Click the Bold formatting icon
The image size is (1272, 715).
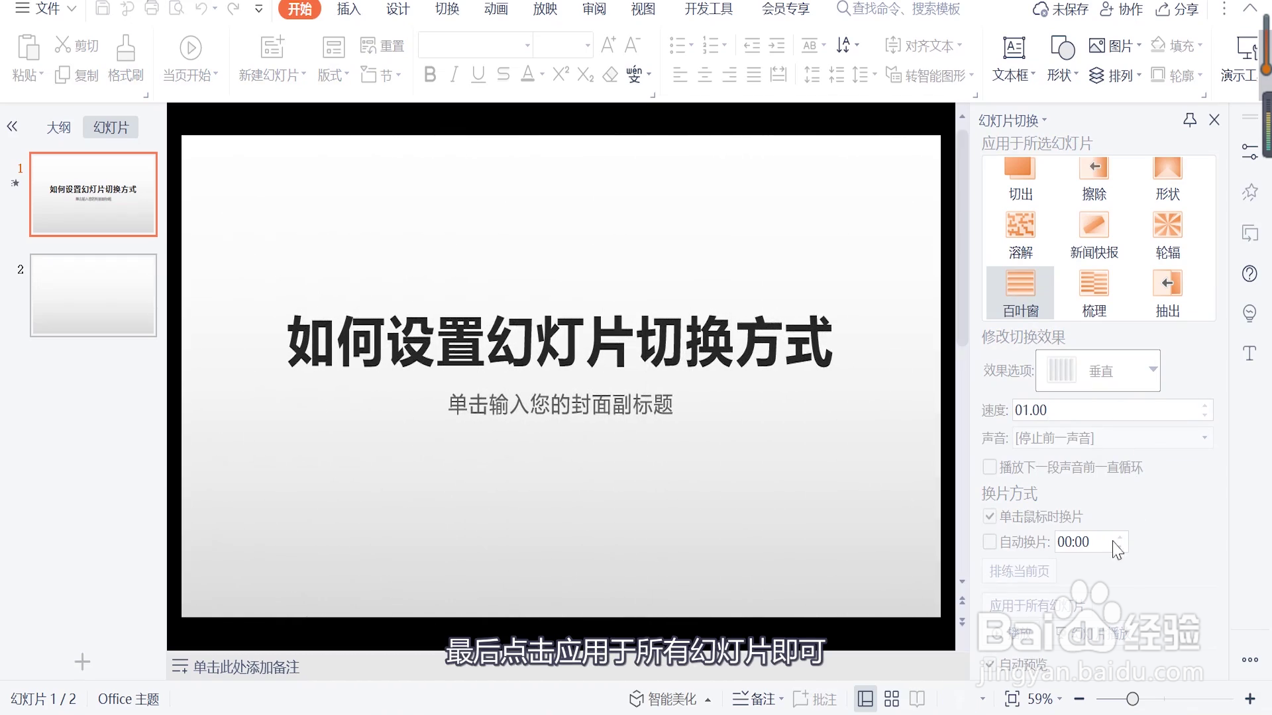(x=430, y=75)
